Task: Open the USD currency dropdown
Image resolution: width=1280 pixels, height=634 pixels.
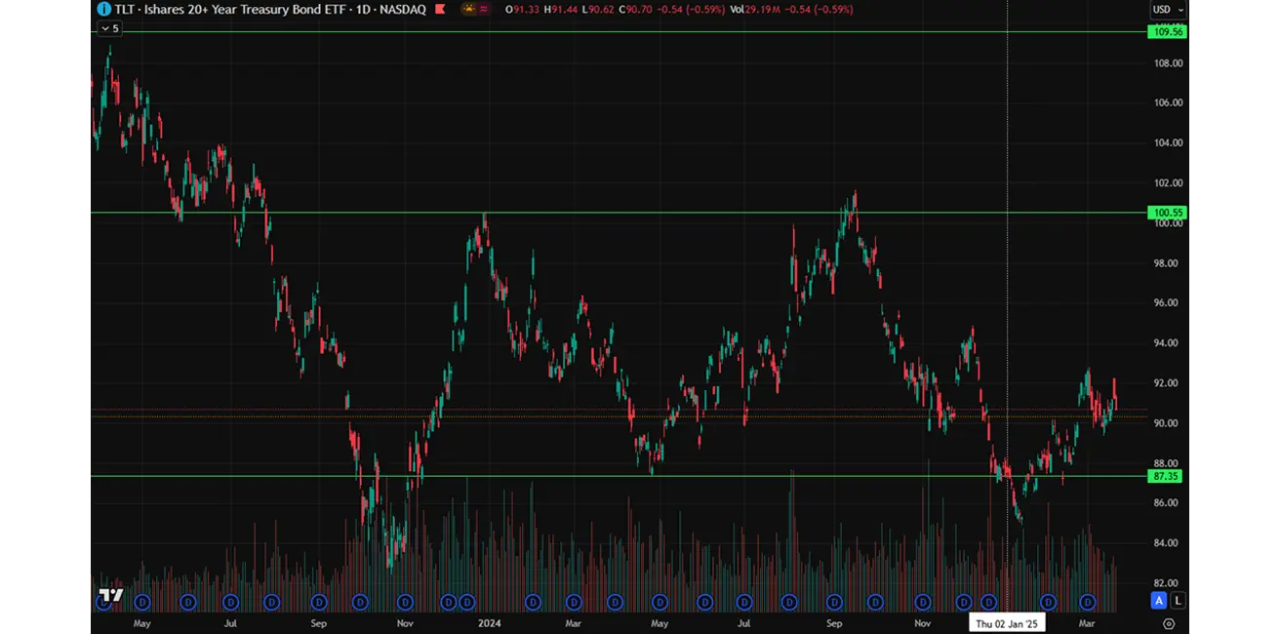Action: tap(1168, 10)
